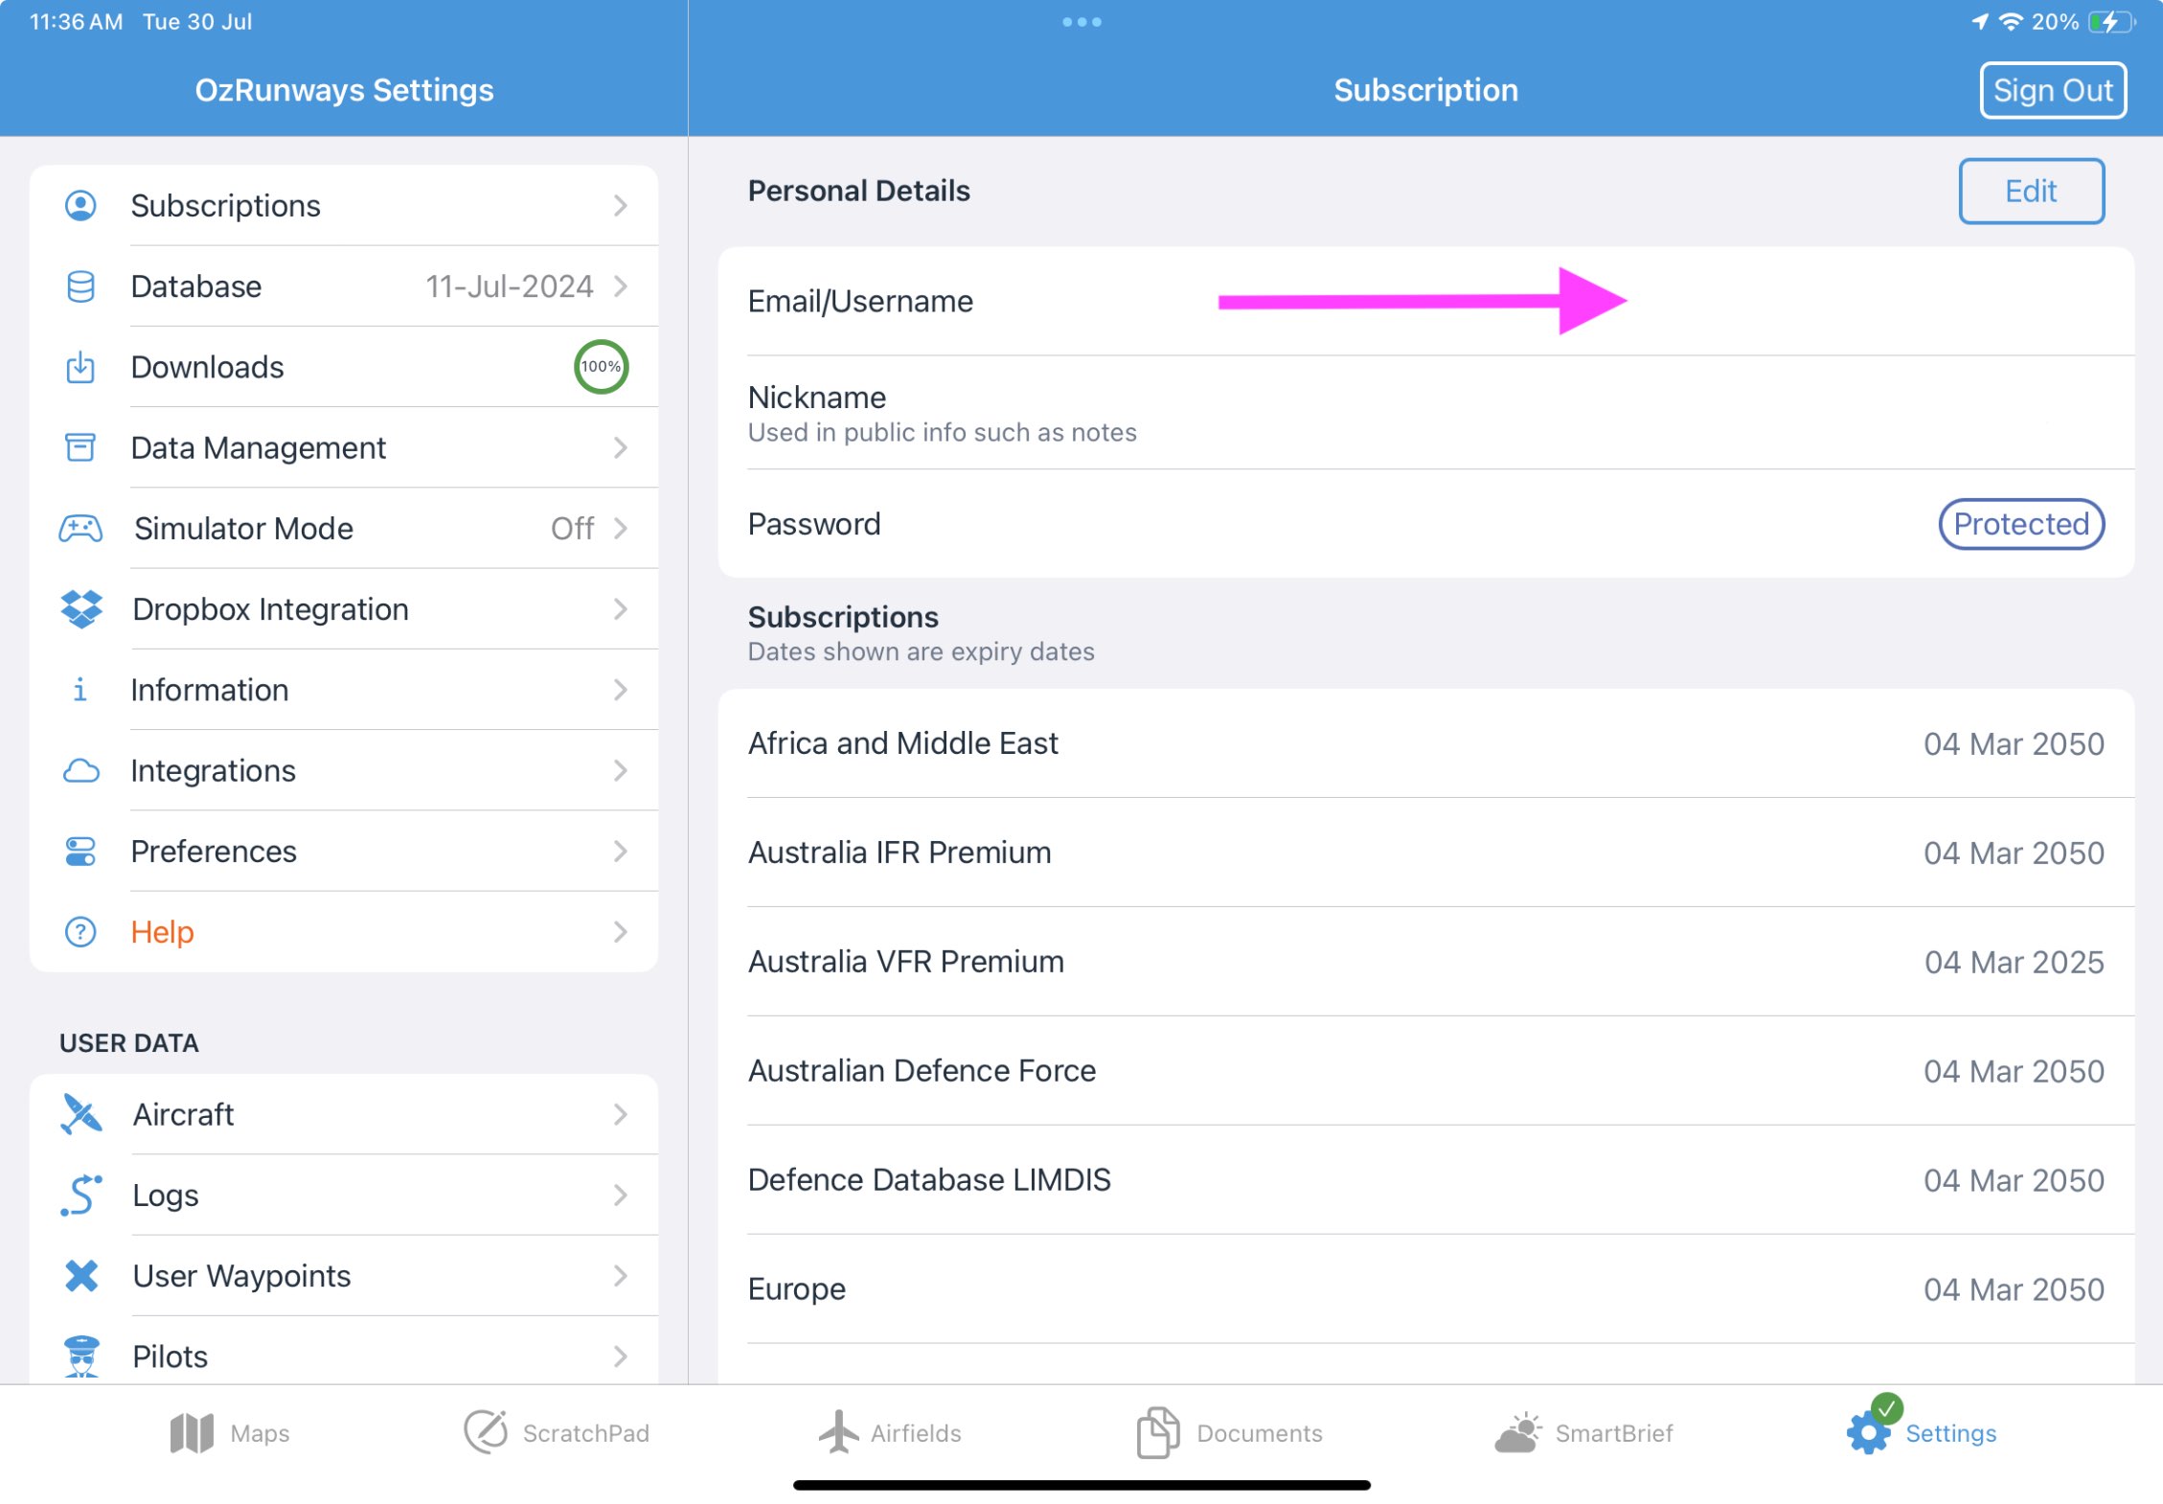Tap the Logs route icon
The width and height of the screenshot is (2163, 1504).
[81, 1196]
